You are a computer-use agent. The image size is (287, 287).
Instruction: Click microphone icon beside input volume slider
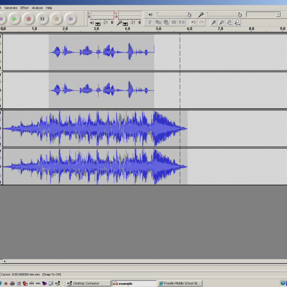[201, 14]
